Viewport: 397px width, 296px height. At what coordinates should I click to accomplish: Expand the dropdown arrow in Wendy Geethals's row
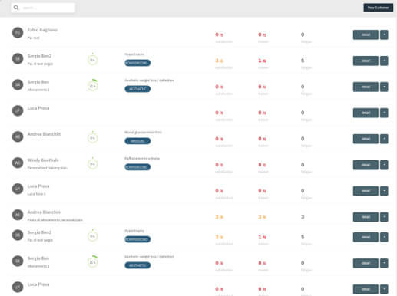click(384, 165)
